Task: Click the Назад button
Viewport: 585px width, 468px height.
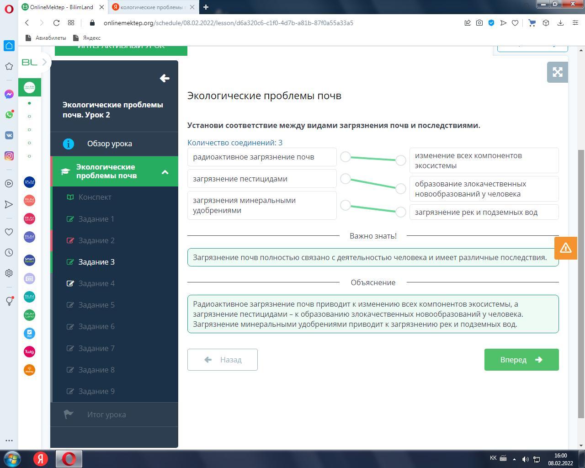Action: [x=222, y=360]
